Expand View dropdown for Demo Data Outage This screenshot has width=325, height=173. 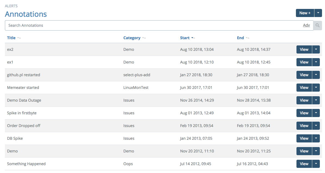(316, 100)
